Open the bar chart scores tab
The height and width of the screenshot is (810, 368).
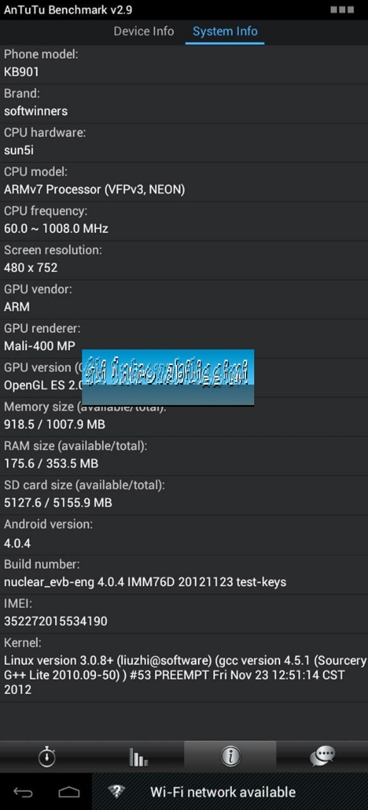(138, 756)
